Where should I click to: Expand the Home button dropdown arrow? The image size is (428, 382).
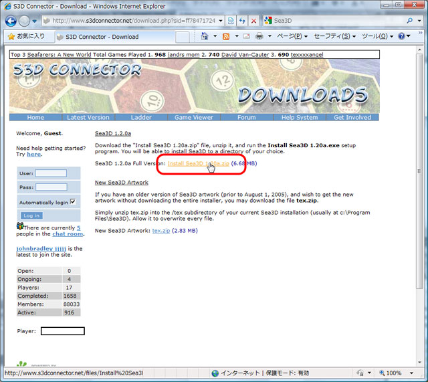(215, 36)
